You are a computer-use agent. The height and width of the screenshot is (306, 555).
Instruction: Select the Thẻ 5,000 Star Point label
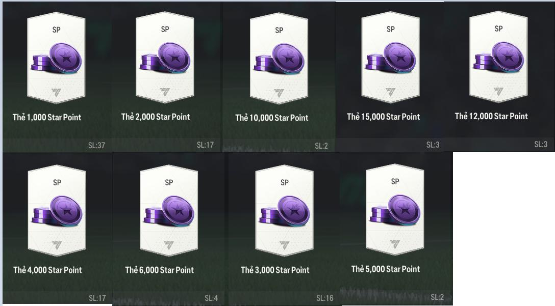point(386,269)
